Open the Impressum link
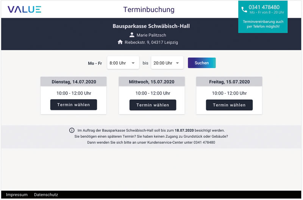 coord(17,195)
